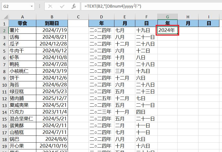
Task: Click the 小核桃仁 cell
Action: point(22,71)
